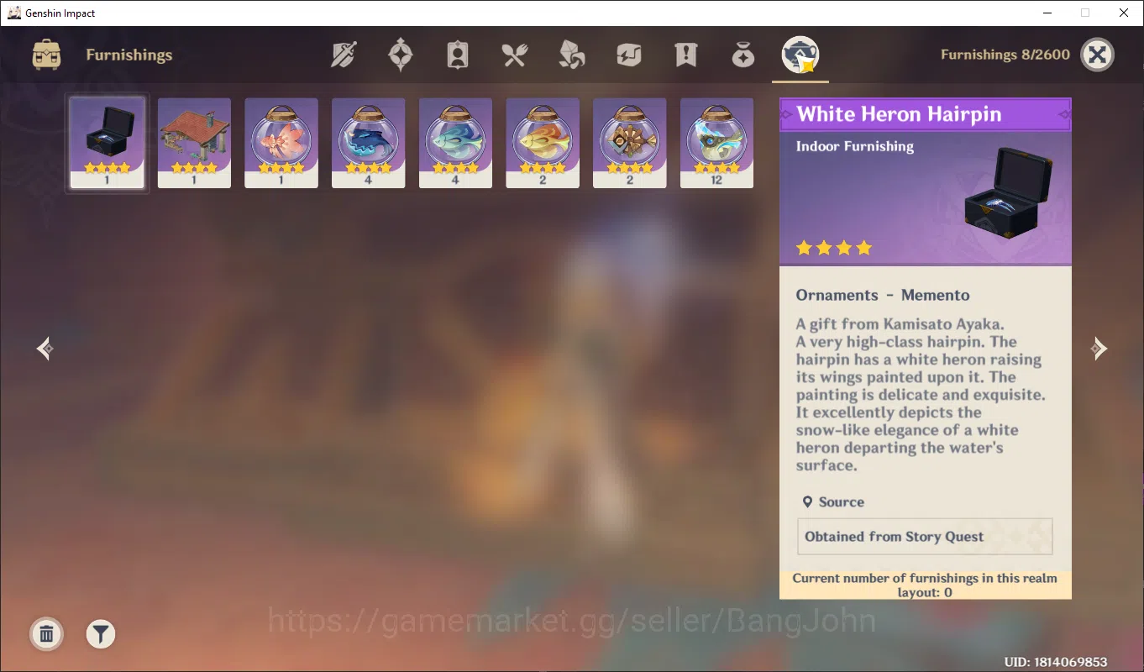Click the Source location pin icon
This screenshot has height=672, width=1144.
pos(807,501)
